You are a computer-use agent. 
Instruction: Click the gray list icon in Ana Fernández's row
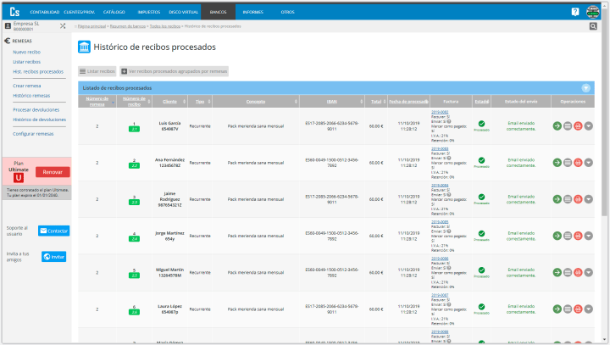568,163
